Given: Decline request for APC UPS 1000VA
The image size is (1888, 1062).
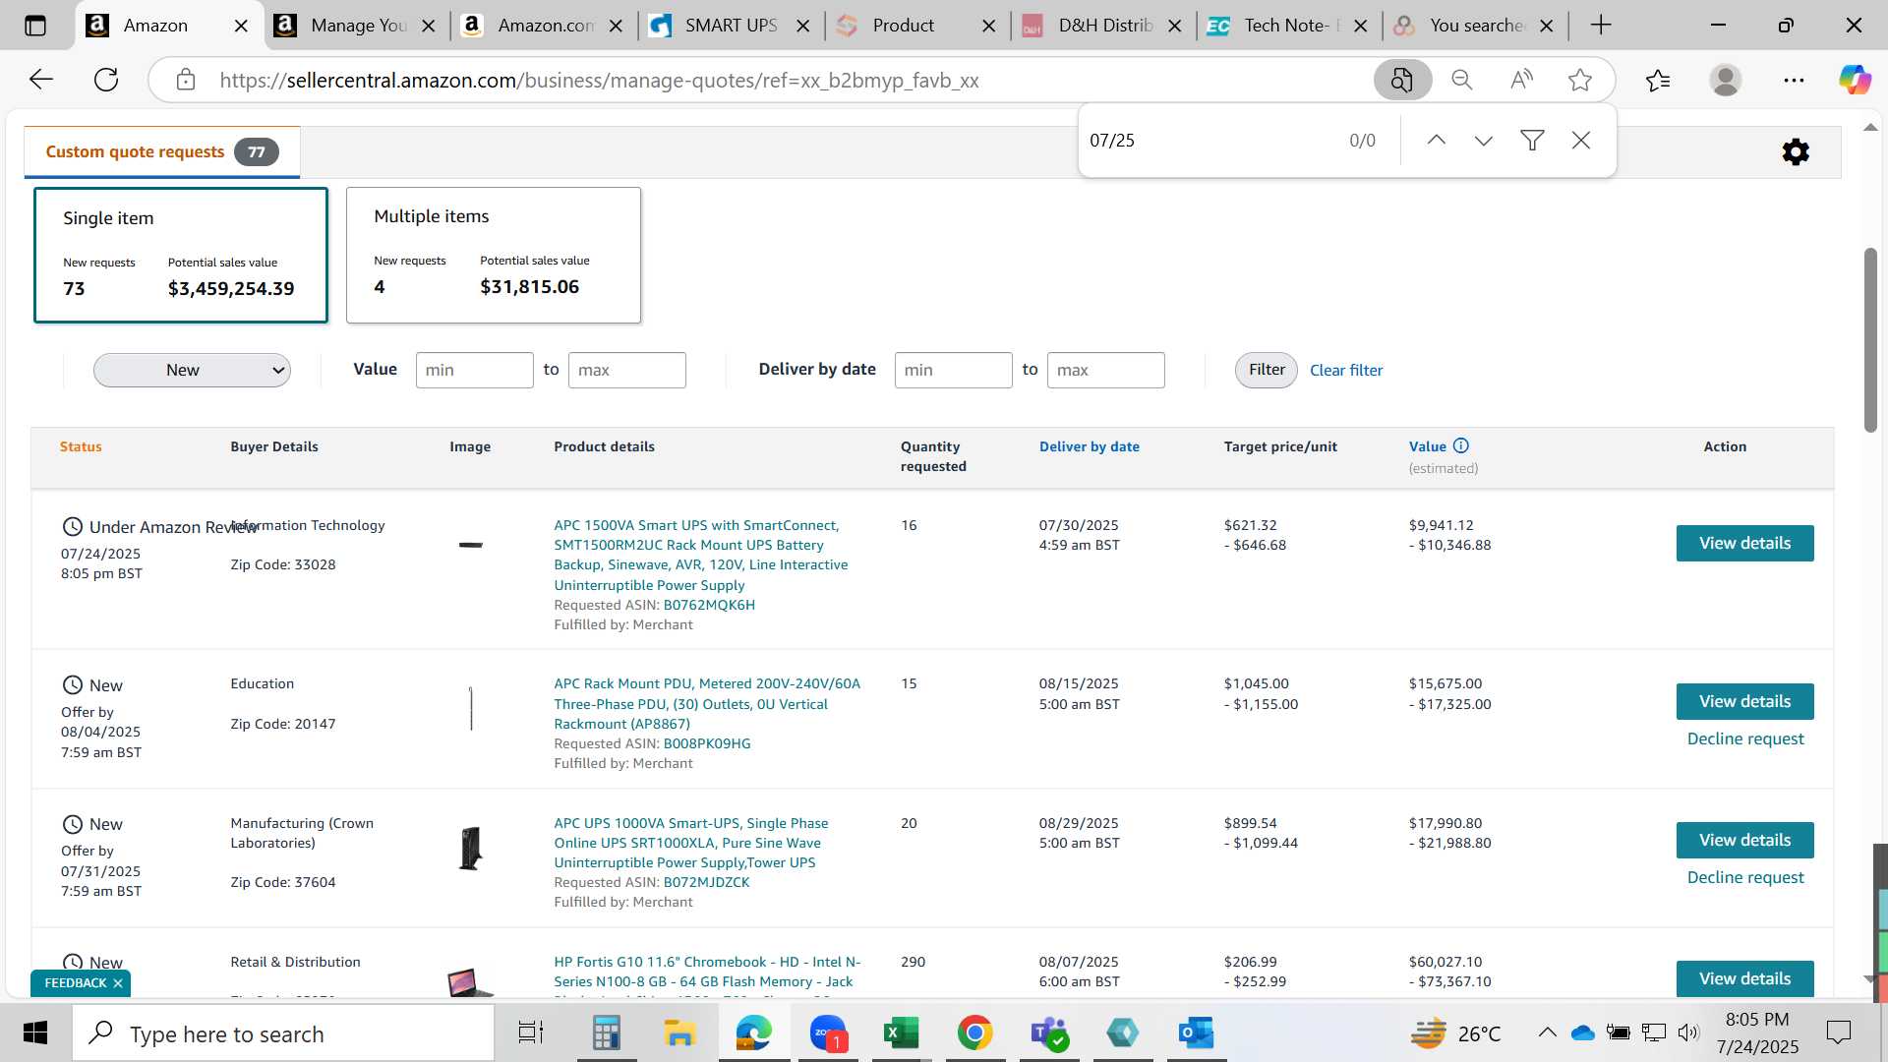Looking at the screenshot, I should [1745, 877].
